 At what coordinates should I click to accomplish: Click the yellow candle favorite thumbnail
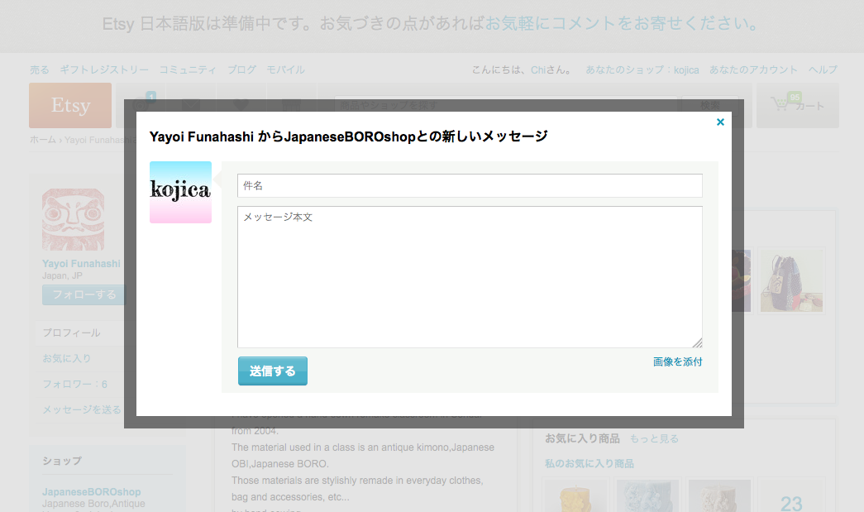pyautogui.click(x=575, y=495)
